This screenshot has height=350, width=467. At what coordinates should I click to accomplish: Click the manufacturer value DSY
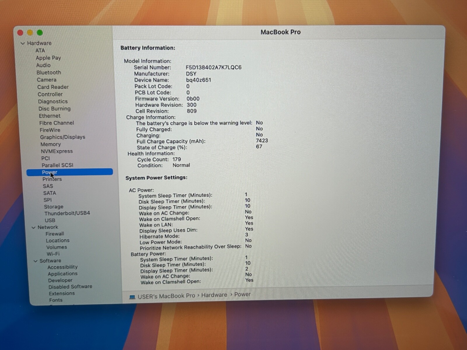tap(191, 74)
